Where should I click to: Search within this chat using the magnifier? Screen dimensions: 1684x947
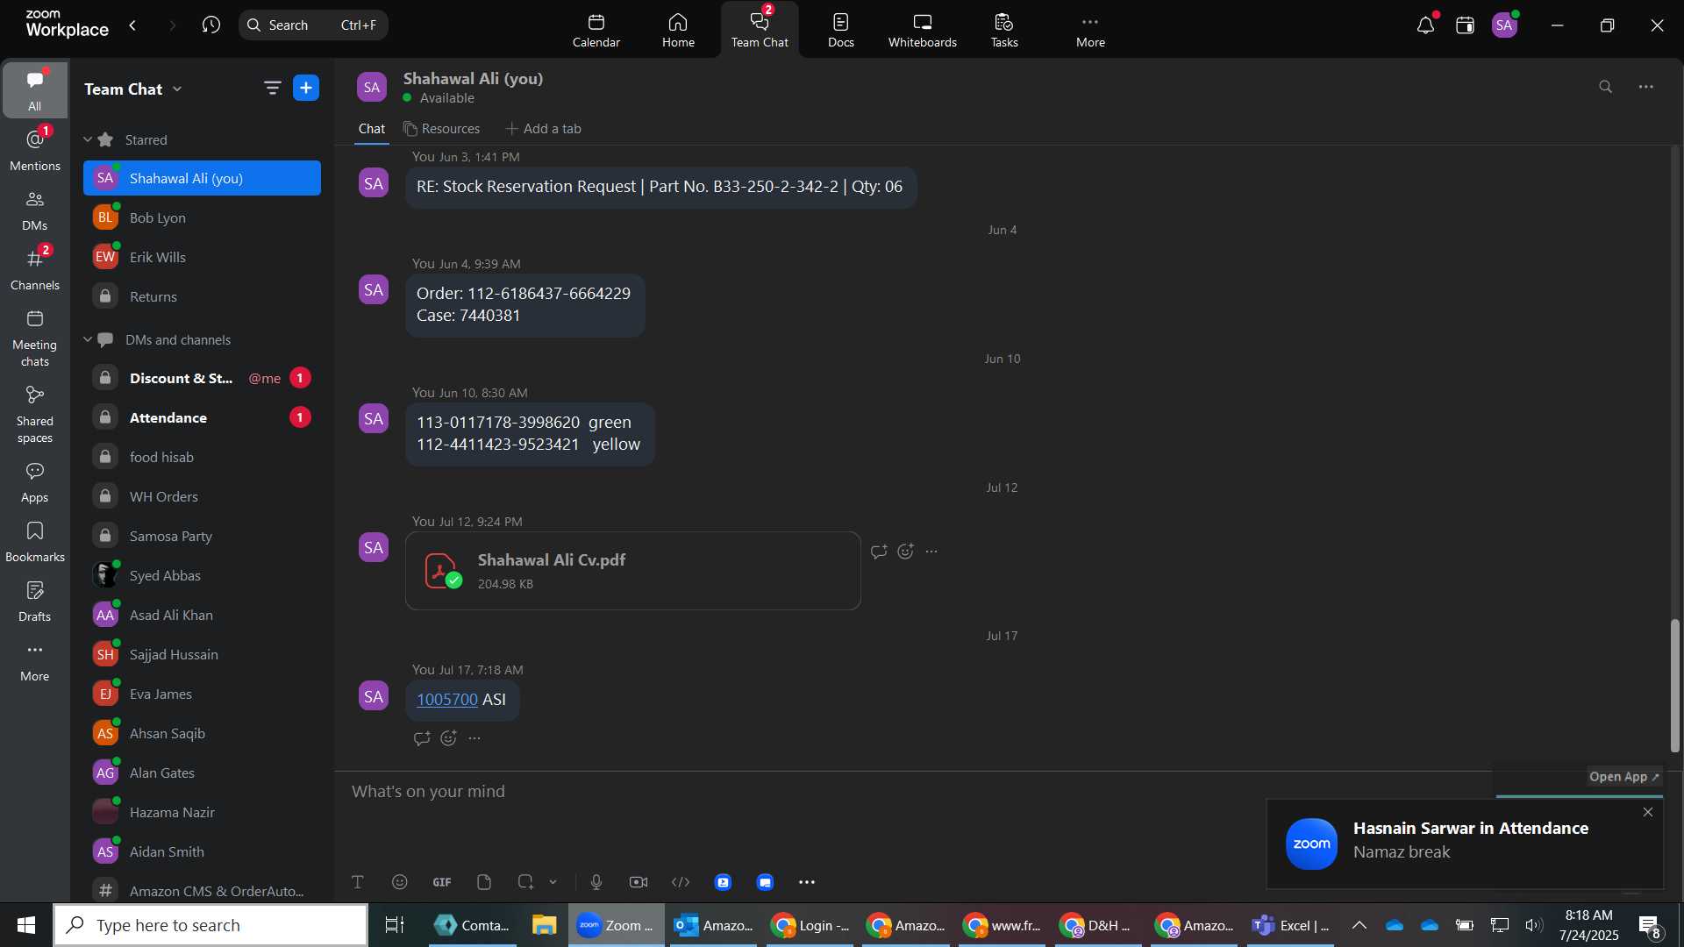pyautogui.click(x=1605, y=87)
